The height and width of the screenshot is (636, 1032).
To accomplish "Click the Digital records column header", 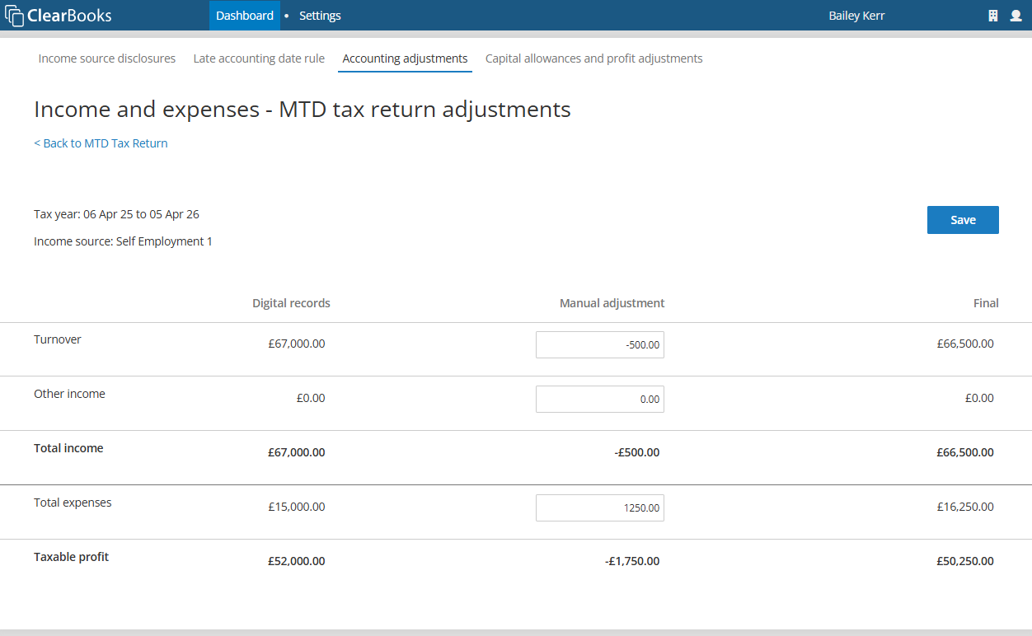I will click(291, 303).
